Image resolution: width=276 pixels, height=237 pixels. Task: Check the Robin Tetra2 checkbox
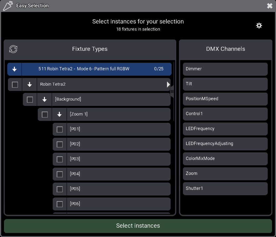15,85
